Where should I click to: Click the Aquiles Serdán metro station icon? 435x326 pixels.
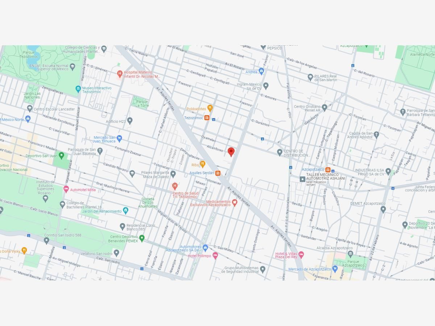pos(217,173)
